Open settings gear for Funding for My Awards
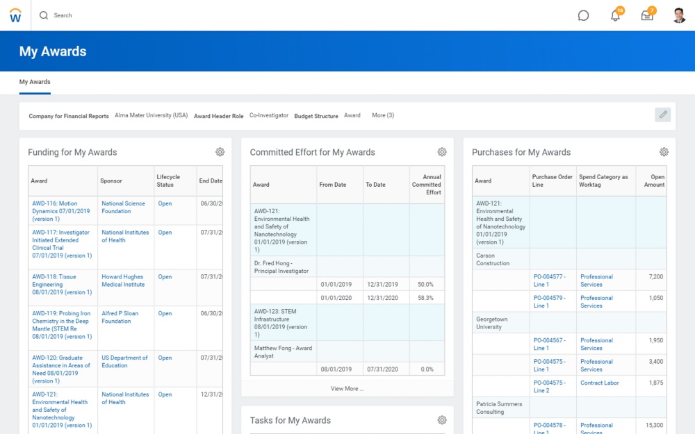Screen dimensions: 695x434 point(220,152)
